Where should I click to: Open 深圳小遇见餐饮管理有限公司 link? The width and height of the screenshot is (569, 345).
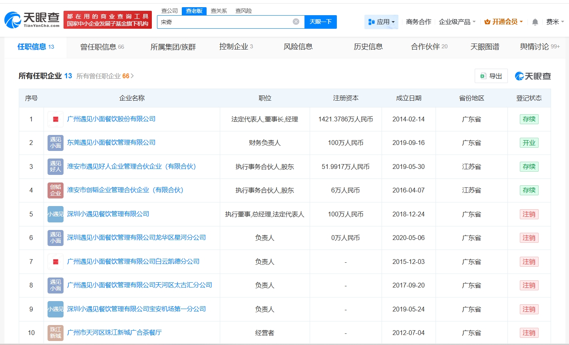point(108,214)
